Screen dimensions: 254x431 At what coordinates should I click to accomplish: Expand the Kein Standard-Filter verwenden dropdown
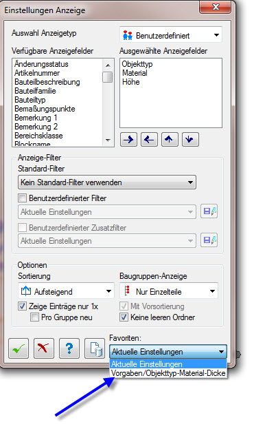tap(107, 182)
